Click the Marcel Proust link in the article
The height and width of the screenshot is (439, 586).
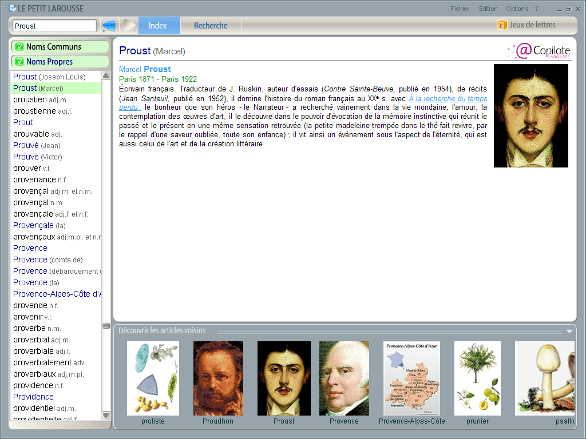[144, 69]
